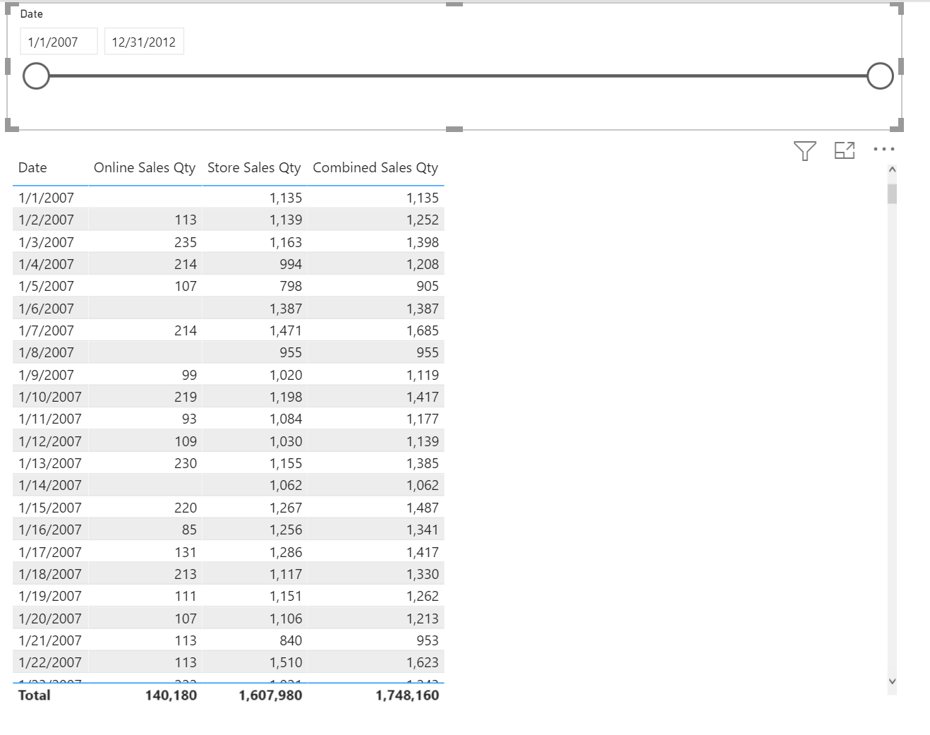Select the 1/14/2007 date row cell
930x735 pixels.
[50, 485]
